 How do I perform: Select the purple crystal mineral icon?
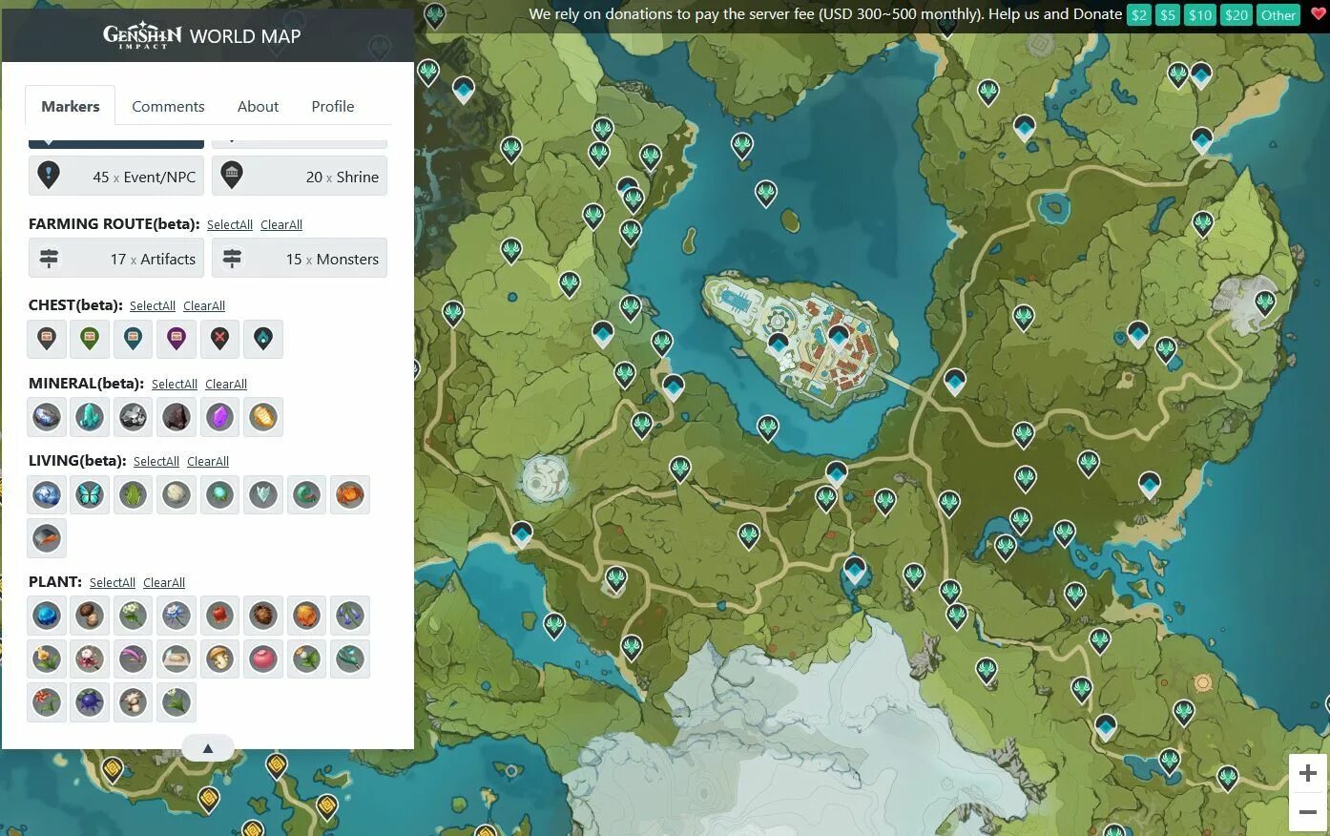(220, 417)
